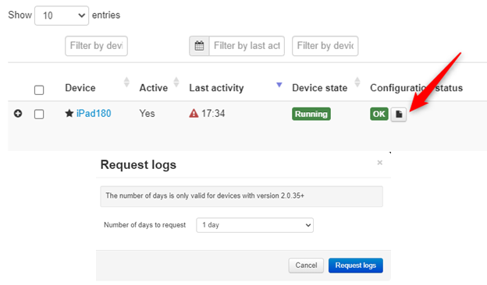
Task: Click the version 2.0.35+ notice text
Action: 205,195
